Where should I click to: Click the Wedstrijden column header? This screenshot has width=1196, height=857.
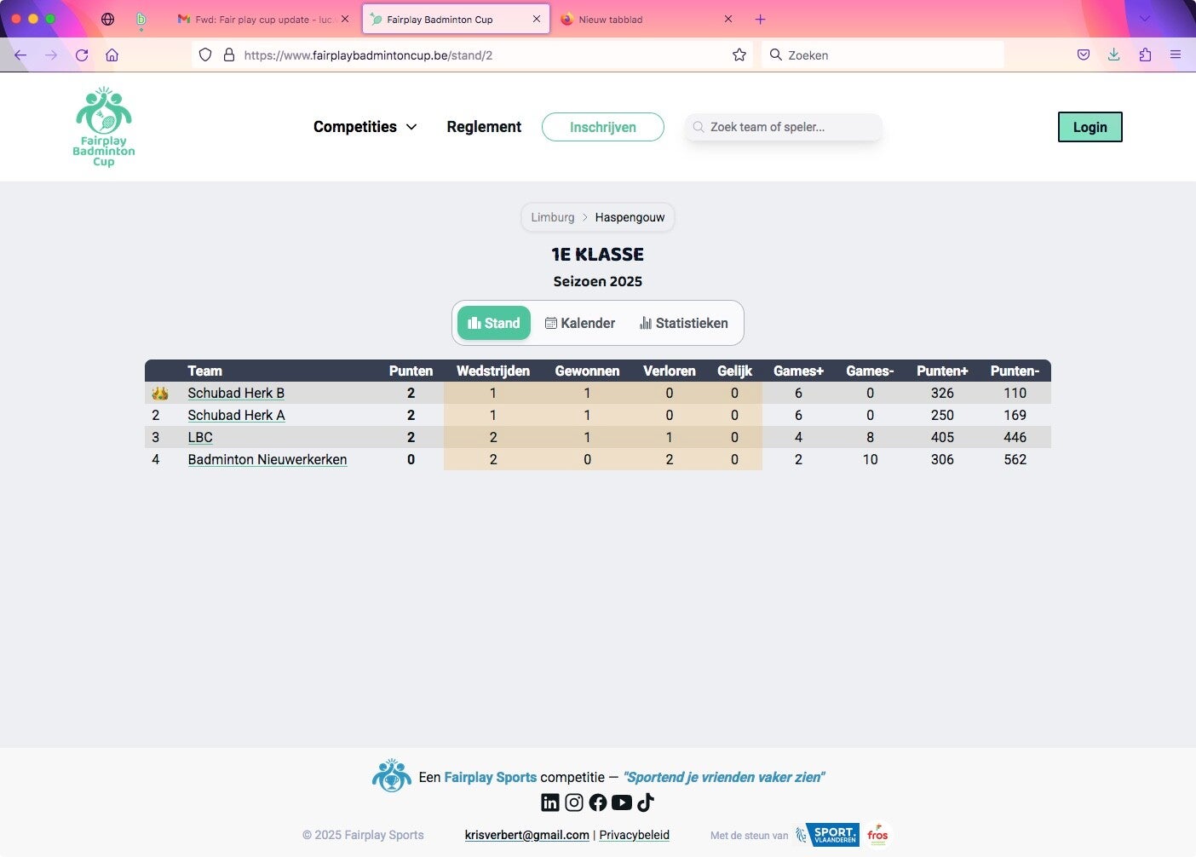[x=493, y=371]
